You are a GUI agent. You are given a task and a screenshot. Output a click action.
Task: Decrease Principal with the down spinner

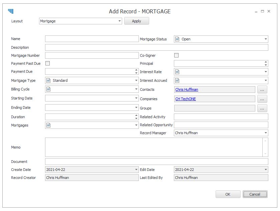tap(266, 65)
